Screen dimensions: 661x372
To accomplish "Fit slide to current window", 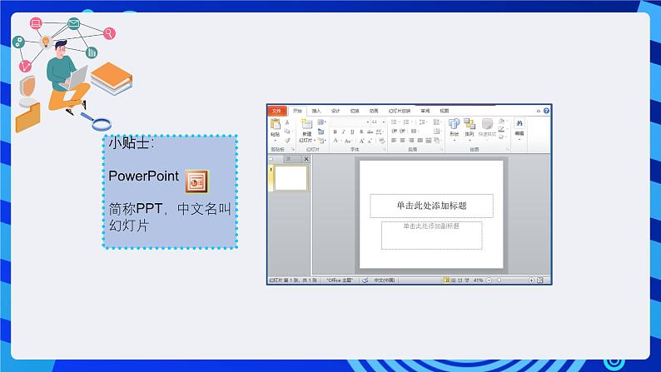I will coord(540,280).
